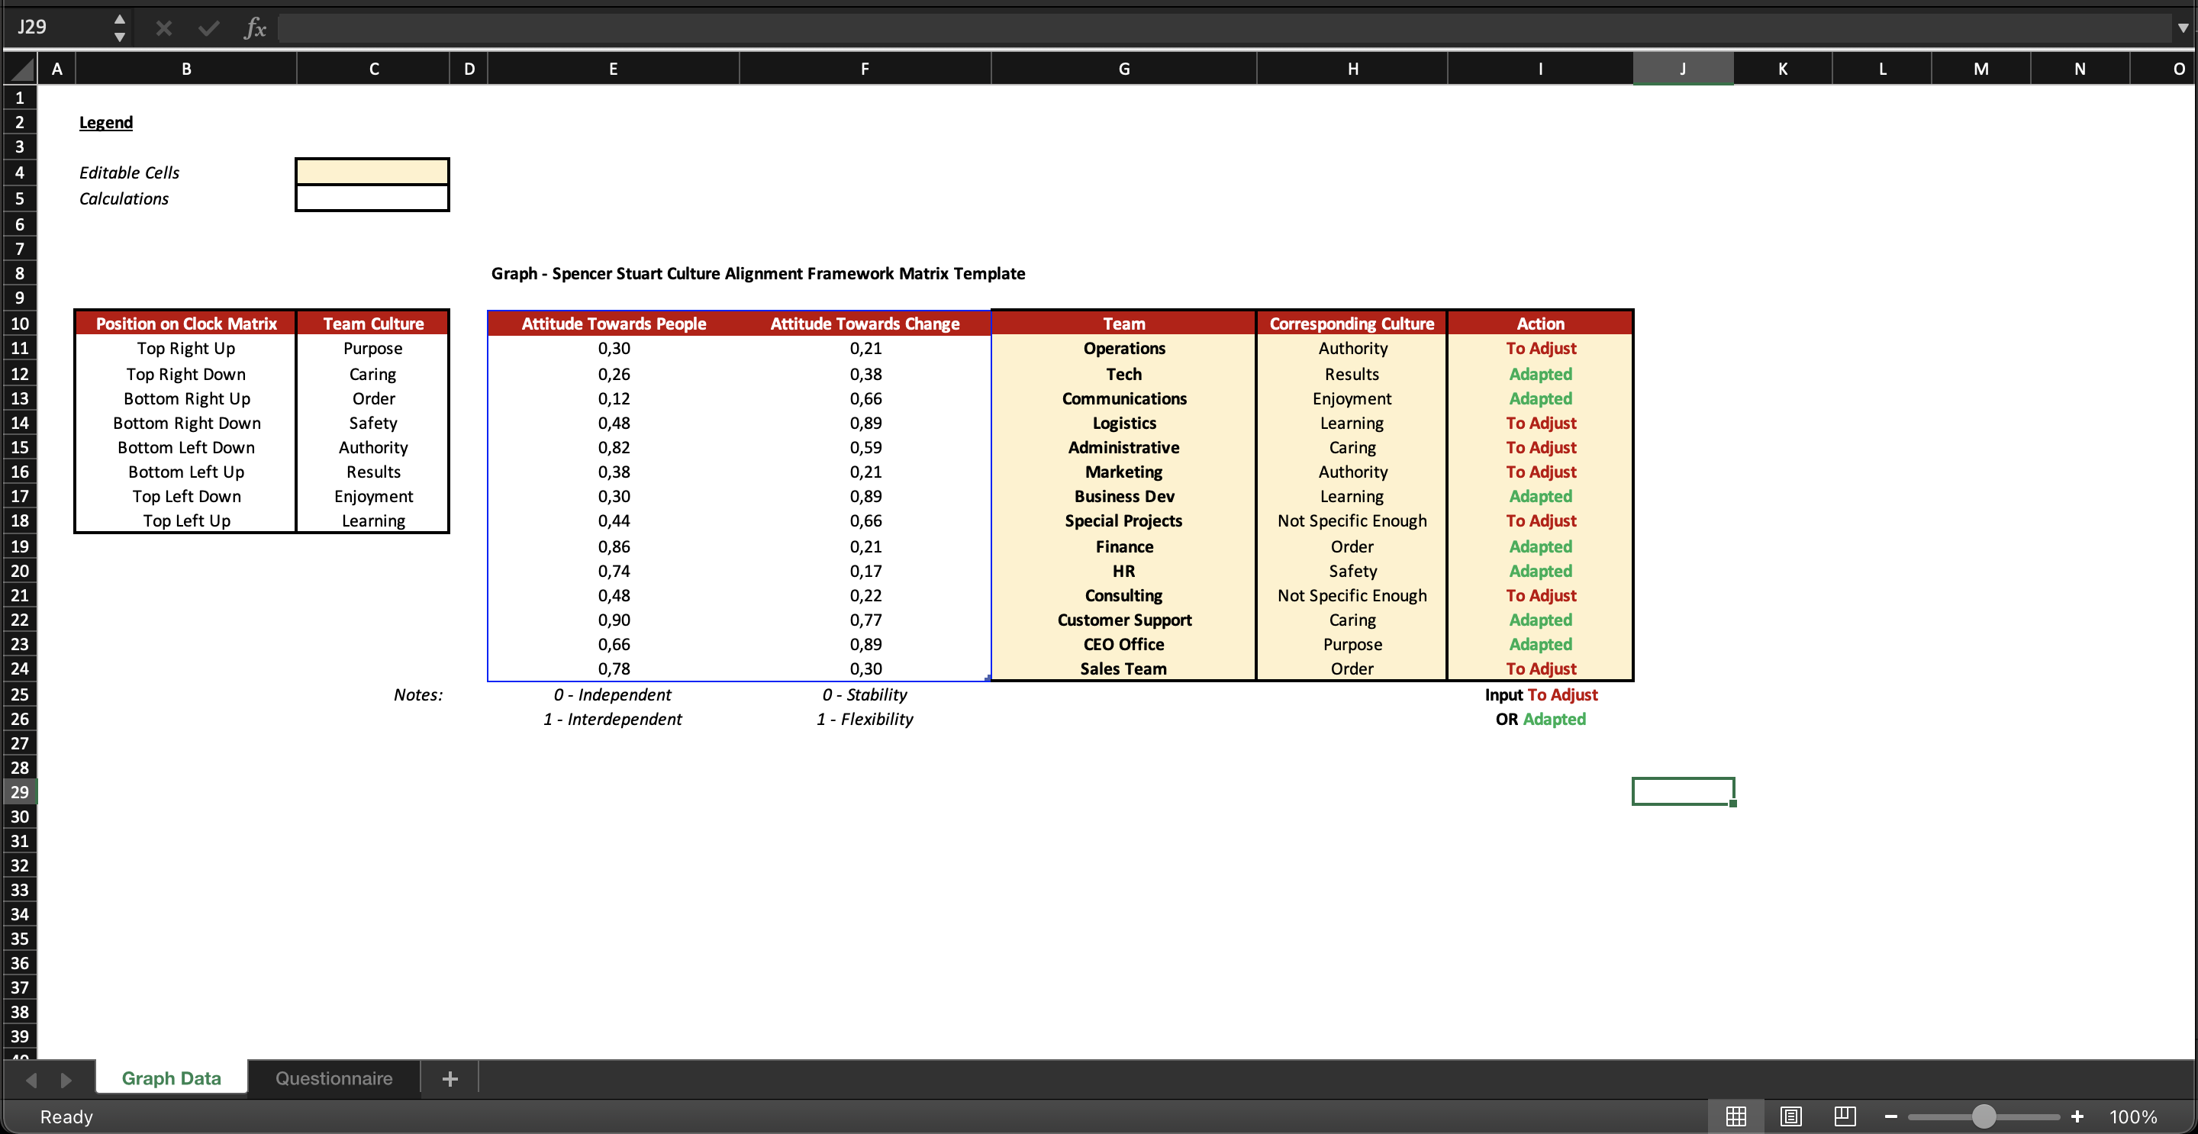Select all cells with corner triangle
The width and height of the screenshot is (2198, 1134).
[x=21, y=69]
